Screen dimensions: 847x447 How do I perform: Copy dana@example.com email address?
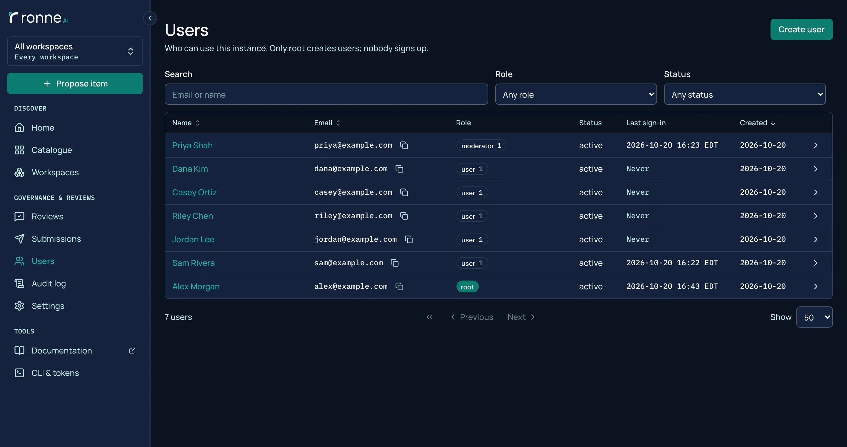click(399, 169)
